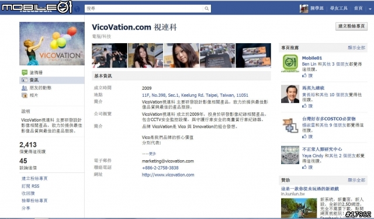Click 顯示全部 beside 專頁推薦
This screenshot has height=219, width=374.
[356, 48]
